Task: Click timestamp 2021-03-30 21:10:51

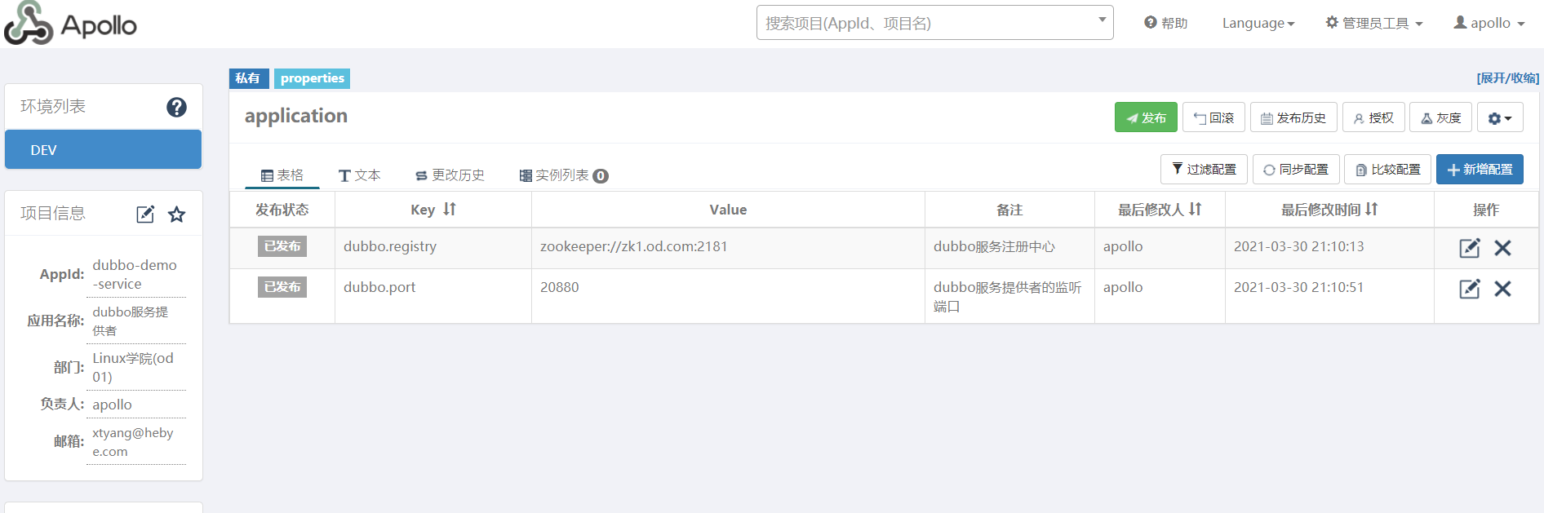Action: [1298, 287]
